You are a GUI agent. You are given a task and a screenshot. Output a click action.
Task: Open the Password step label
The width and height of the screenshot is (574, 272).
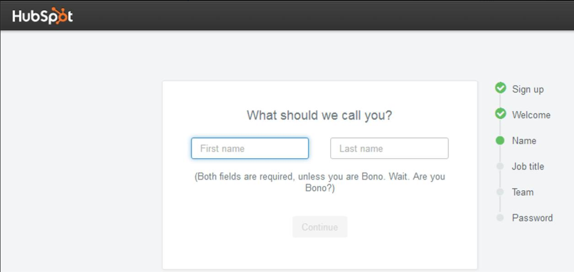click(x=533, y=218)
